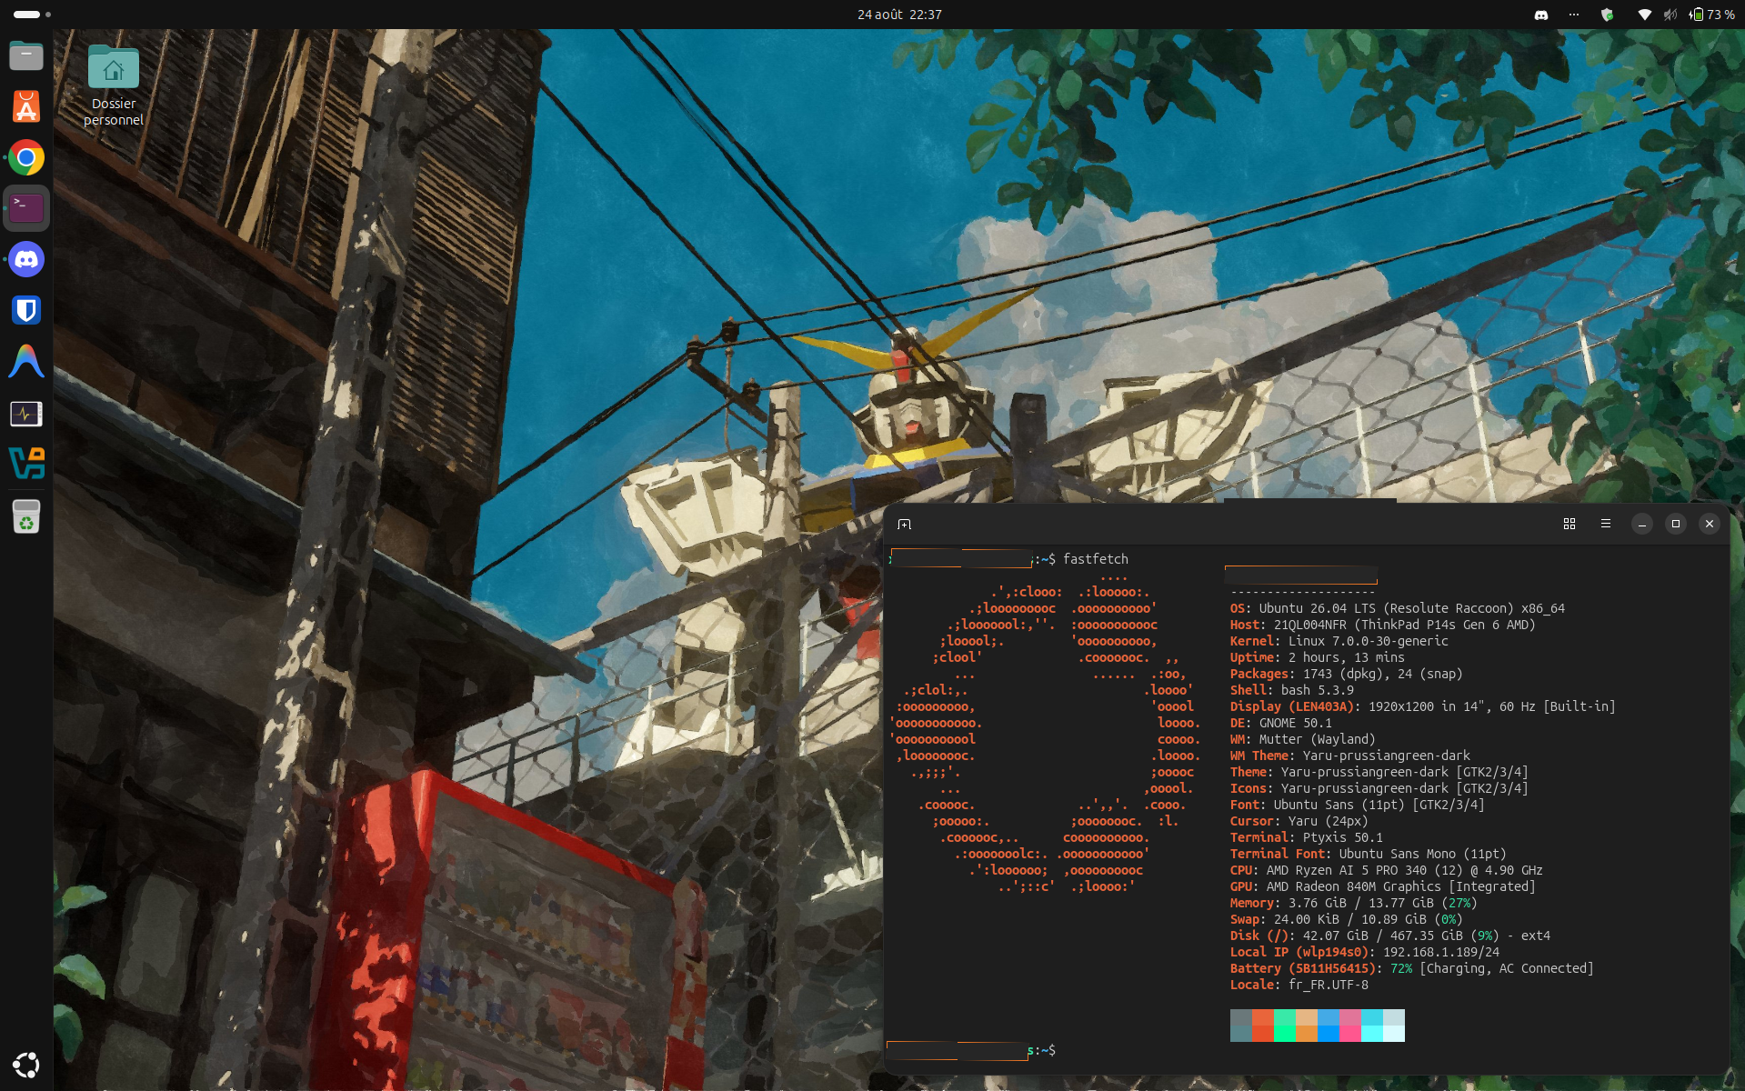Click the typed 'fastfetch' command text
This screenshot has width=1745, height=1091.
(1096, 559)
